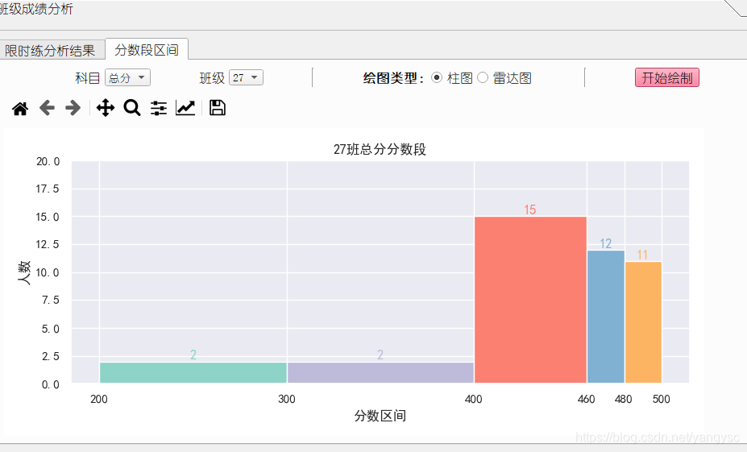Viewport: 747px width, 452px height.
Task: Go back to previous chart view
Action: (x=47, y=108)
